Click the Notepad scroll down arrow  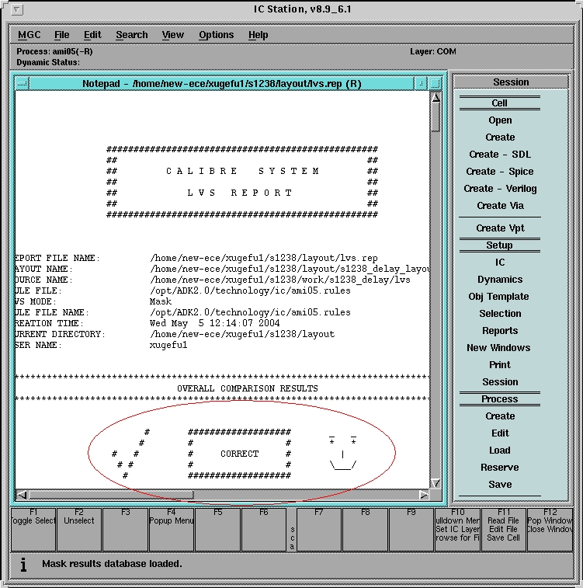[x=436, y=482]
